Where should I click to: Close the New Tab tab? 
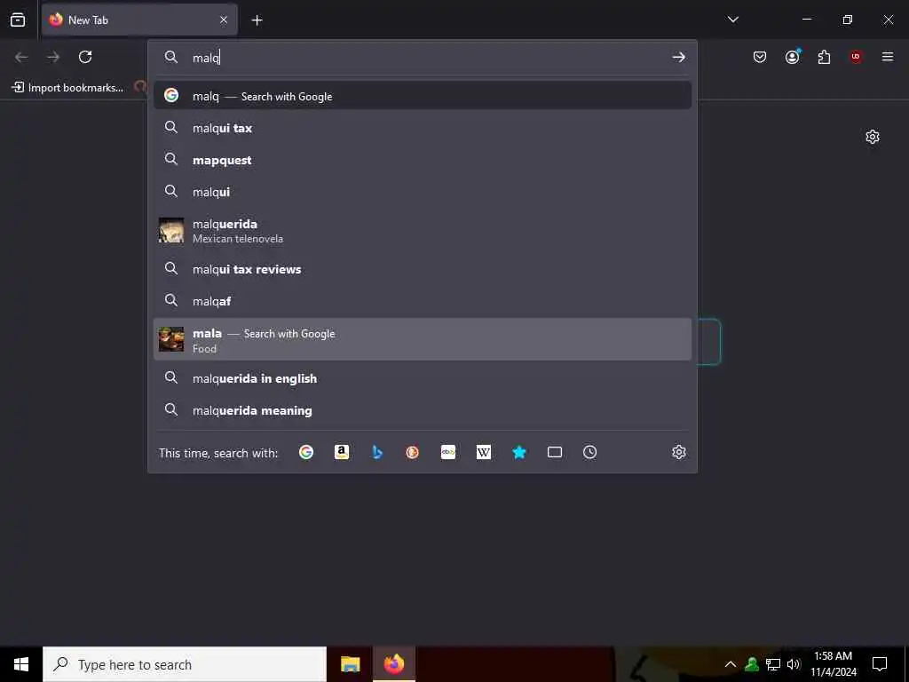224,20
